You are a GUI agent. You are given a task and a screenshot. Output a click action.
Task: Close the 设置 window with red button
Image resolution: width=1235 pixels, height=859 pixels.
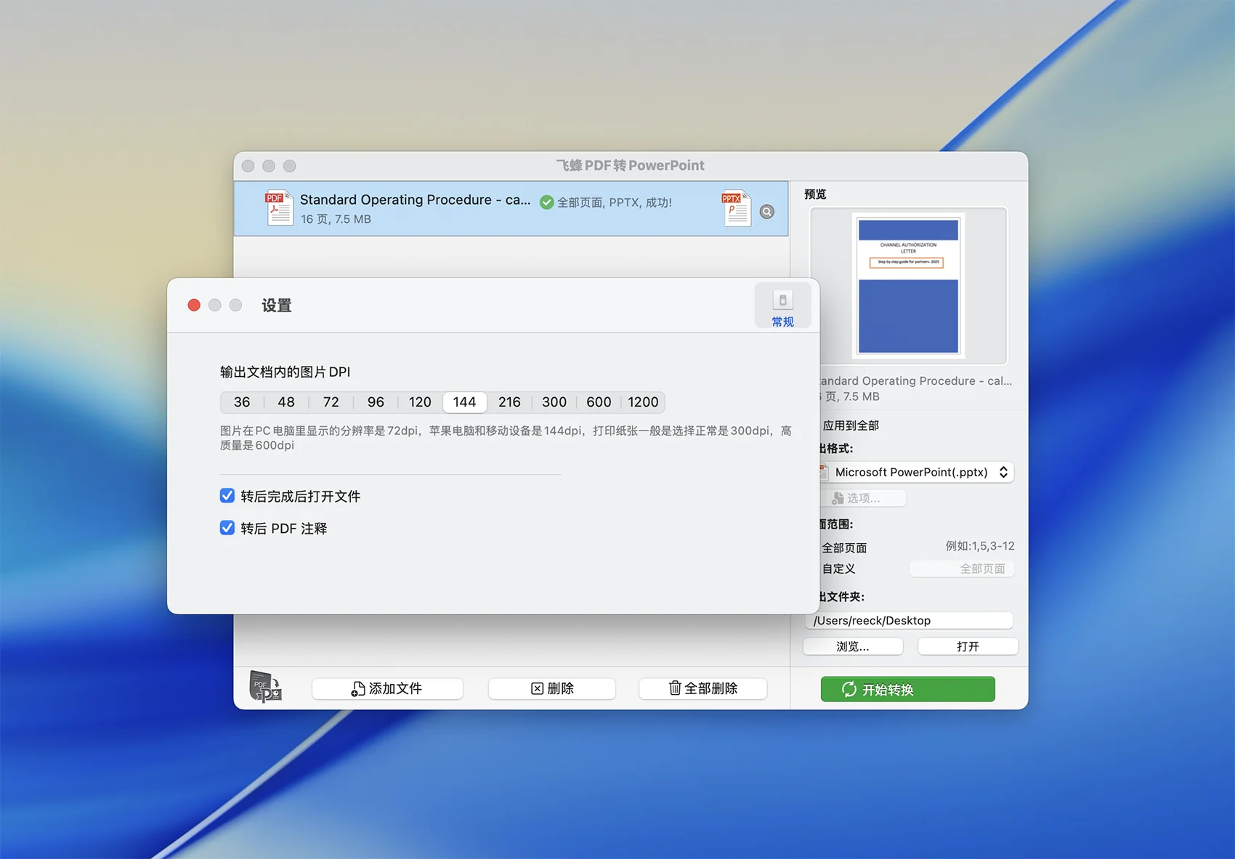194,305
